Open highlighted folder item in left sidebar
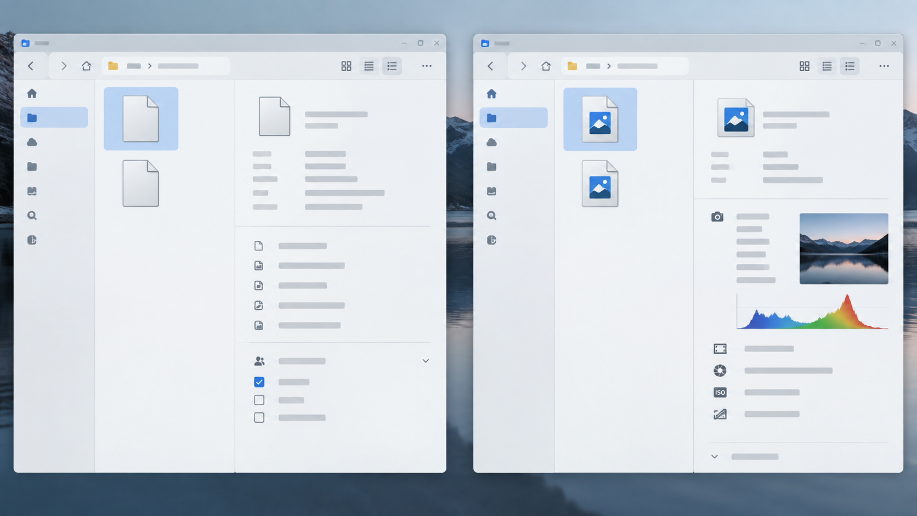Image resolution: width=917 pixels, height=516 pixels. [x=54, y=117]
